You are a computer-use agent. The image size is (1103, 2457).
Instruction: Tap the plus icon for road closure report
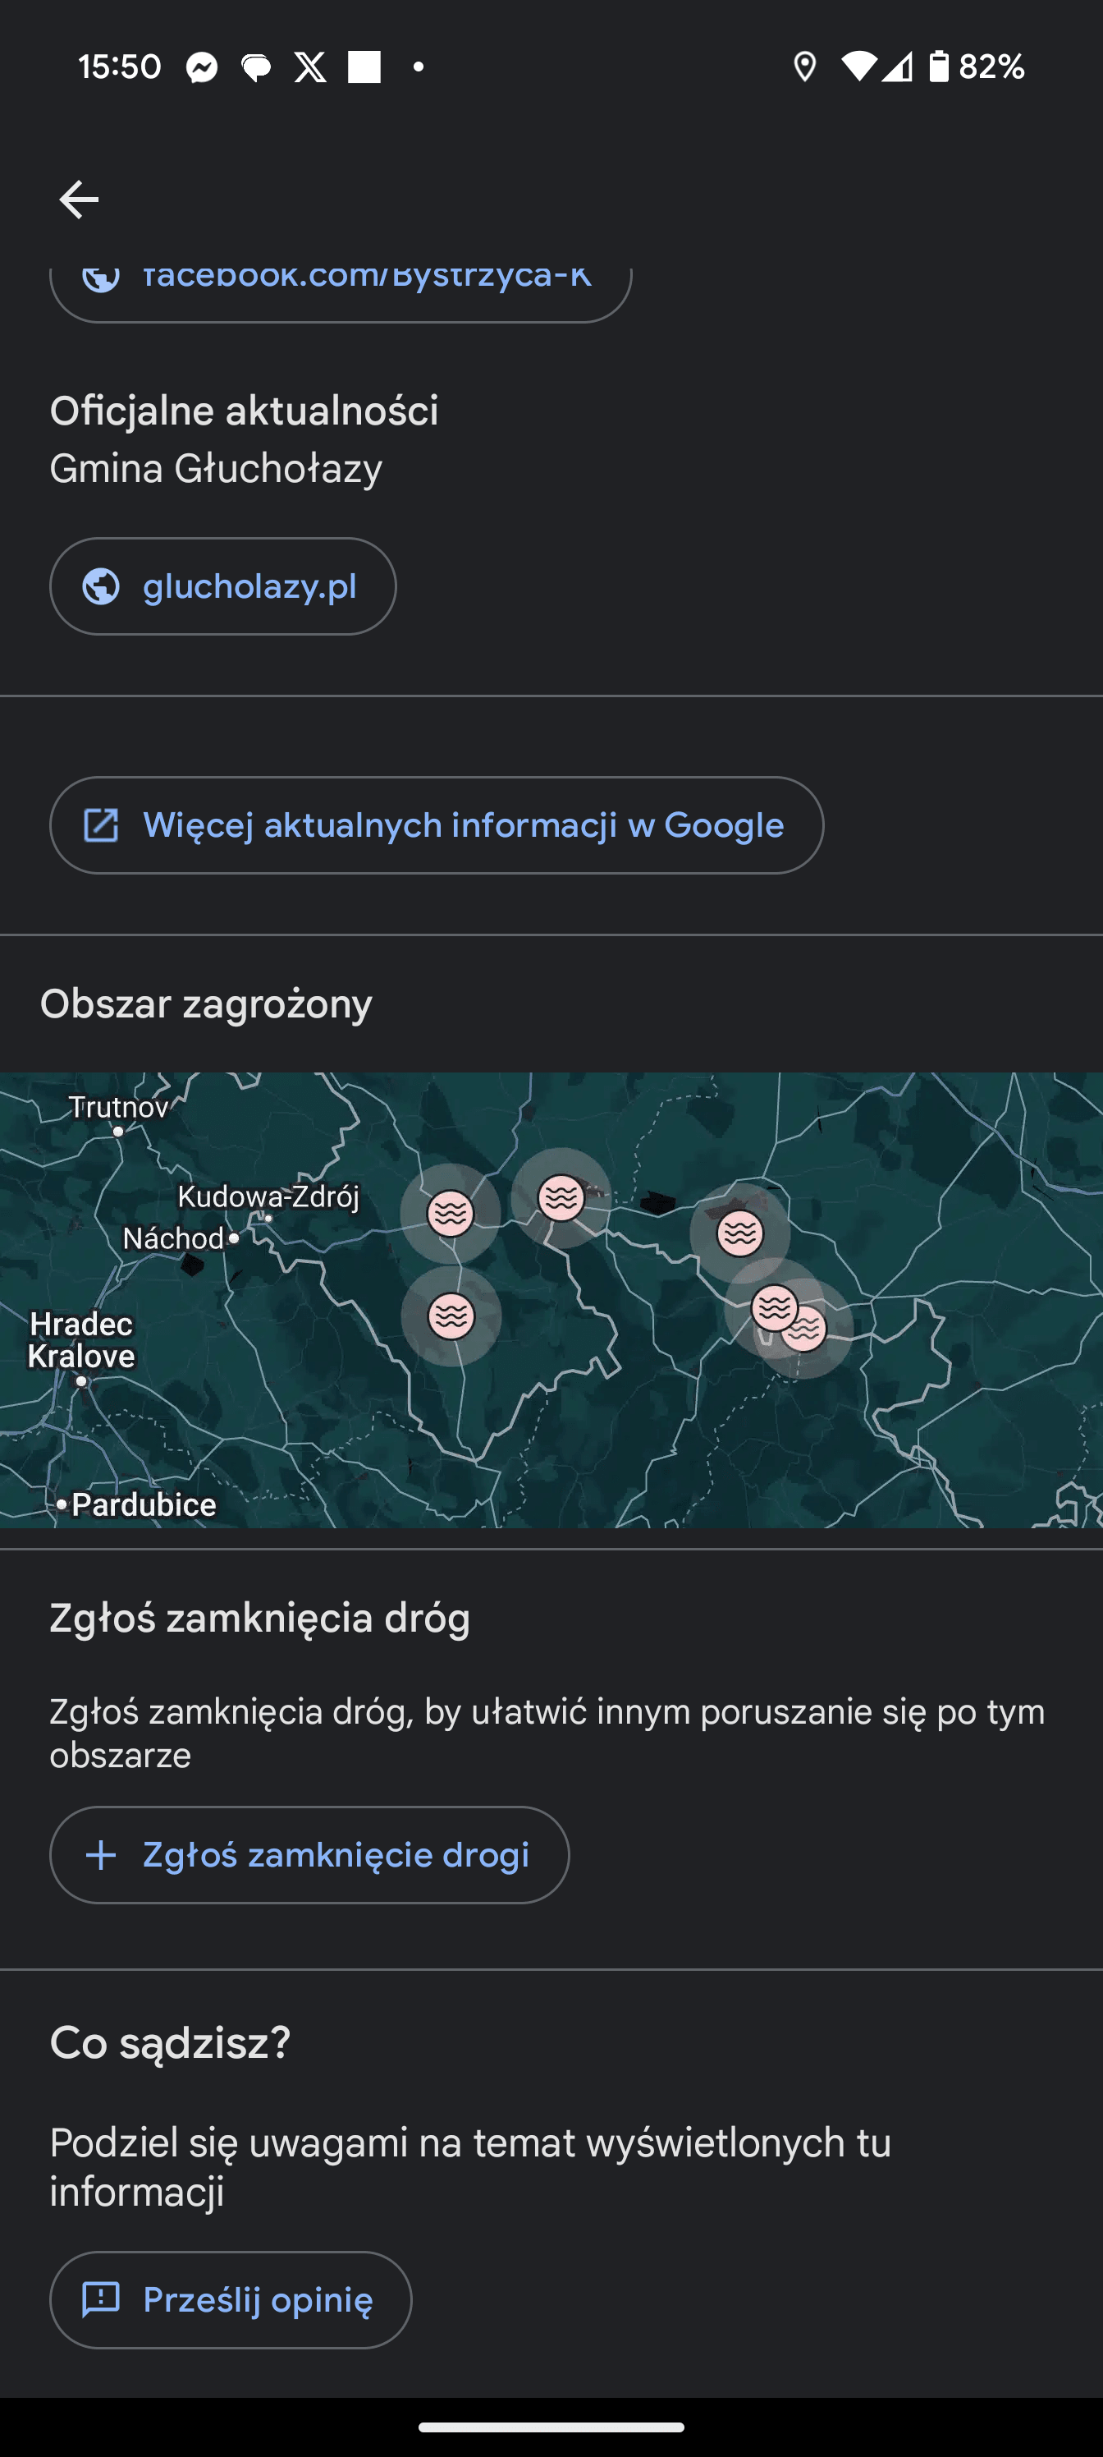(x=101, y=1855)
